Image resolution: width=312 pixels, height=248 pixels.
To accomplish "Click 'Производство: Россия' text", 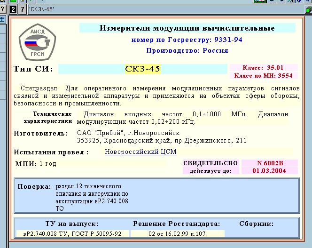I will point(187,50).
